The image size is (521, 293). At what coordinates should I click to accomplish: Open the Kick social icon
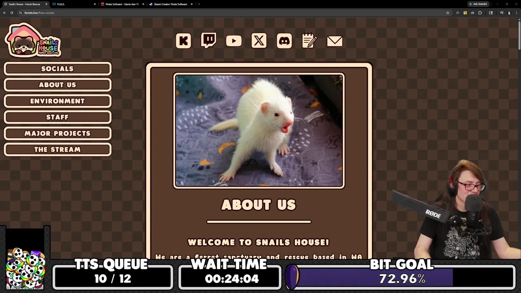coord(183,41)
